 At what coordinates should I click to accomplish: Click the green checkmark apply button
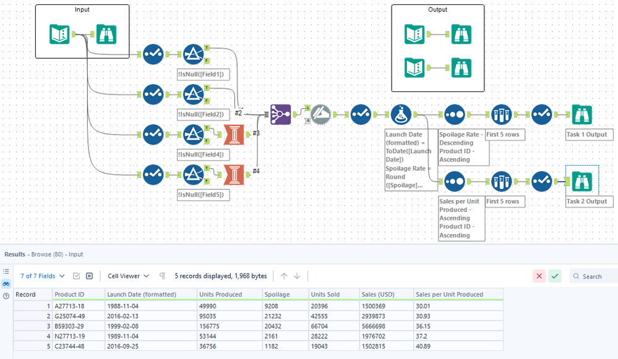(x=555, y=276)
